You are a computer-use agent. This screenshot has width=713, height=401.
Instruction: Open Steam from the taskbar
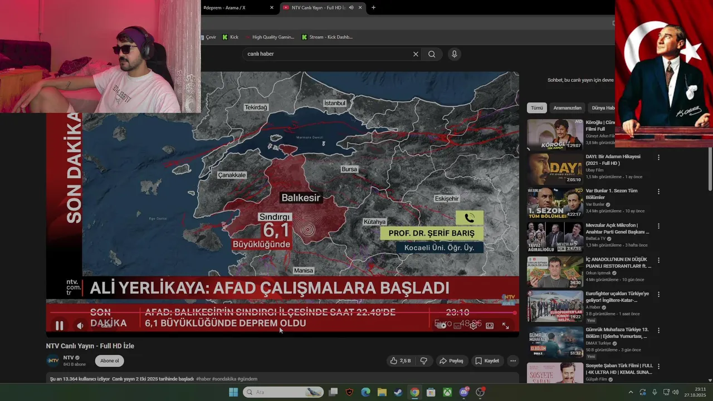(398, 392)
